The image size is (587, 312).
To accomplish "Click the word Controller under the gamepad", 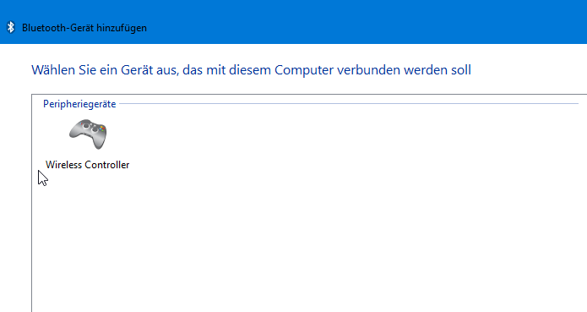I will coord(107,165).
